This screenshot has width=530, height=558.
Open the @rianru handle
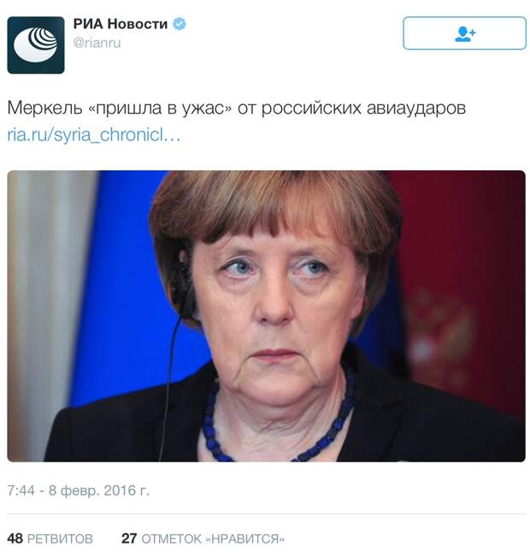coord(97,43)
